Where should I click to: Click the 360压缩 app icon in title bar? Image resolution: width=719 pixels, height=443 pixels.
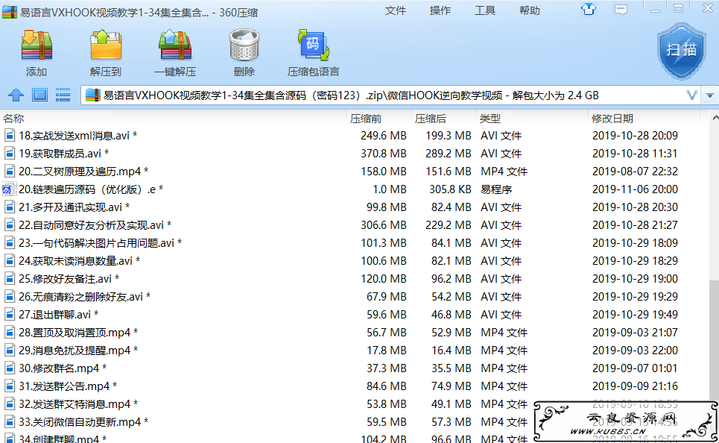tap(10, 12)
